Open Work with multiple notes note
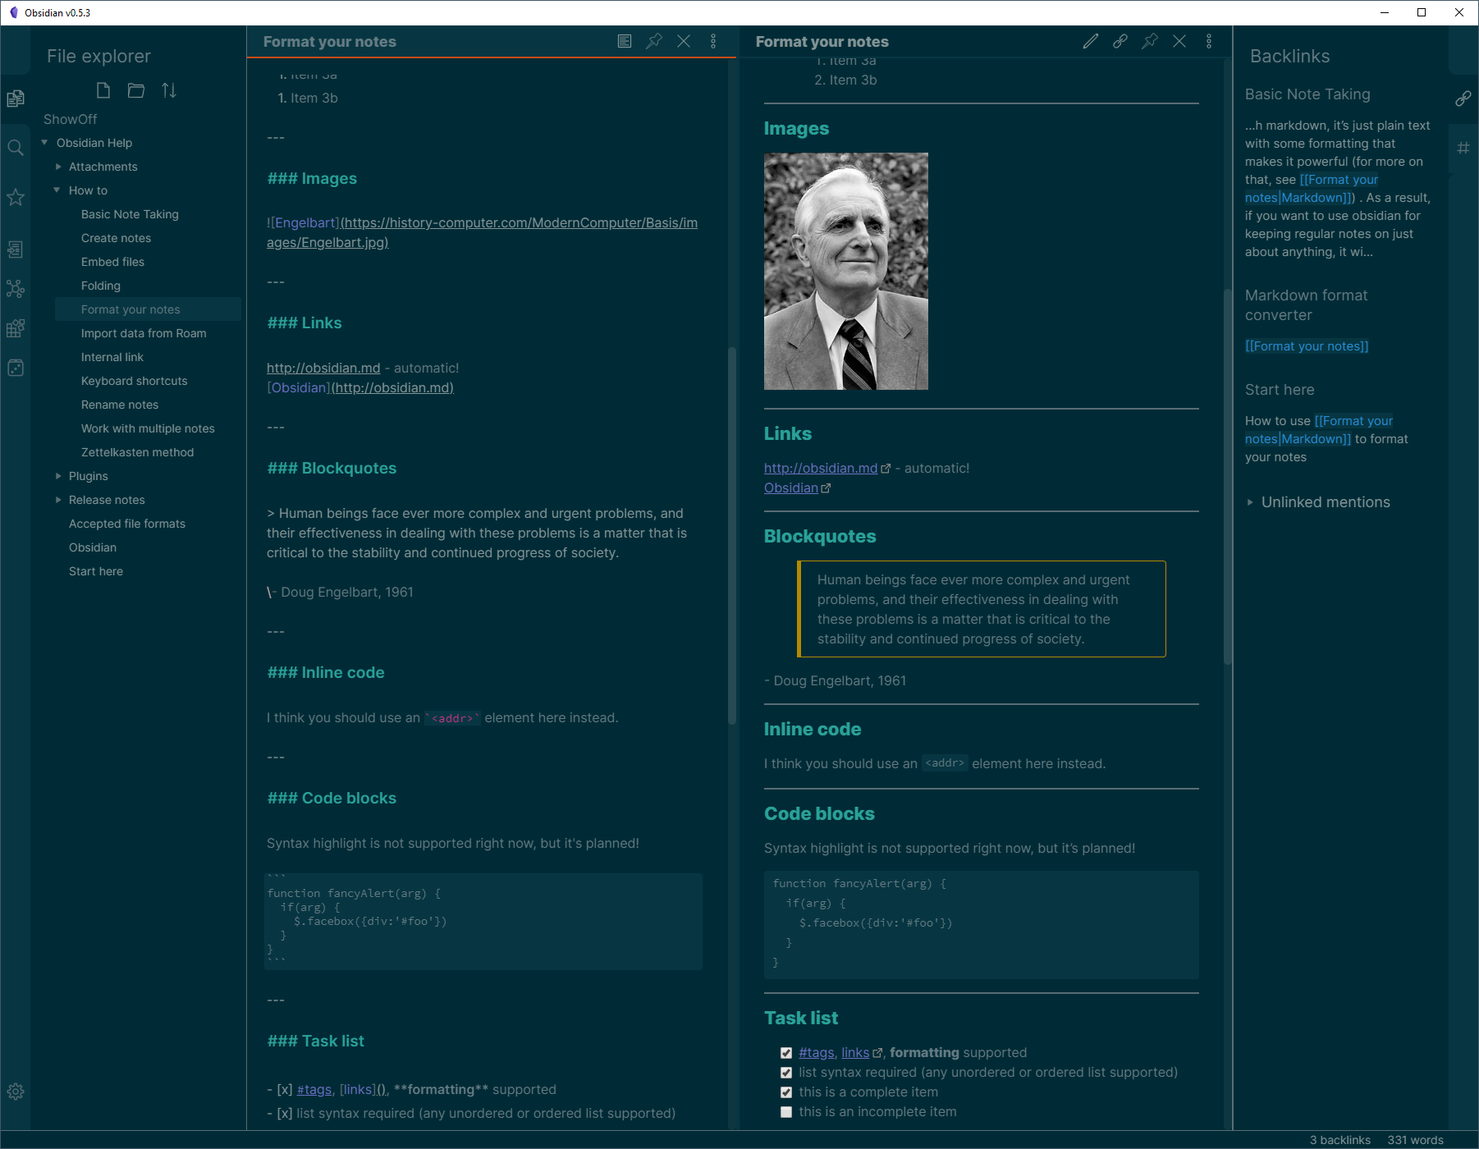The image size is (1479, 1149). (x=148, y=428)
